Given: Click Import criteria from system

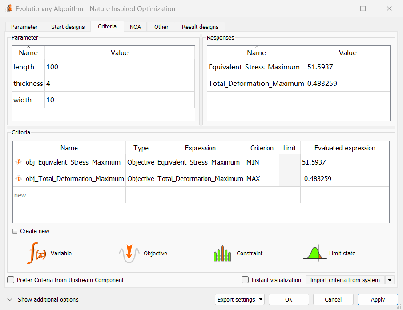Looking at the screenshot, I should click(x=345, y=280).
